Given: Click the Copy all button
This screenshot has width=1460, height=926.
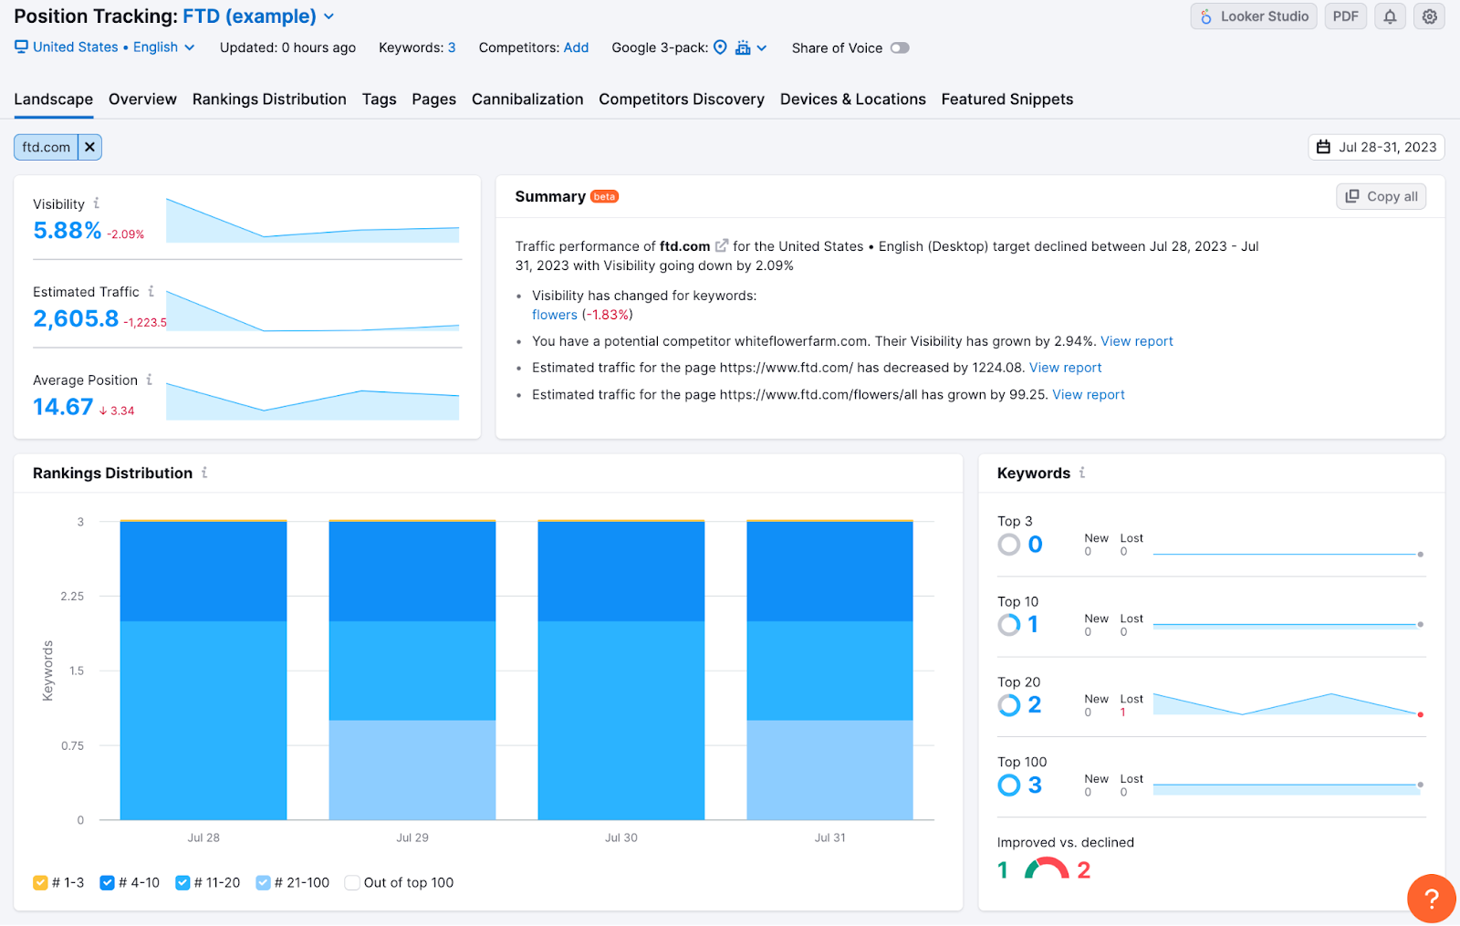Looking at the screenshot, I should click(x=1382, y=196).
